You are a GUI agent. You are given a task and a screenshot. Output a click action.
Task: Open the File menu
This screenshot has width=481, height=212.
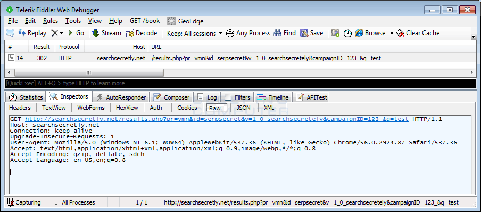(x=13, y=21)
